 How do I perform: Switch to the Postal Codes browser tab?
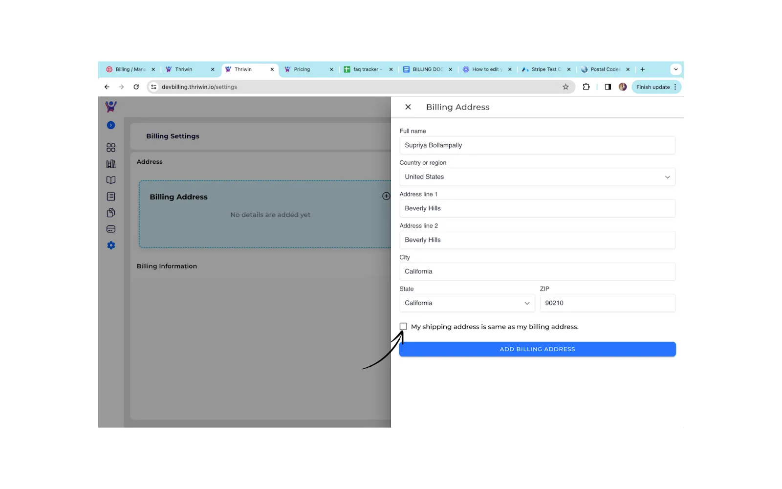point(605,69)
